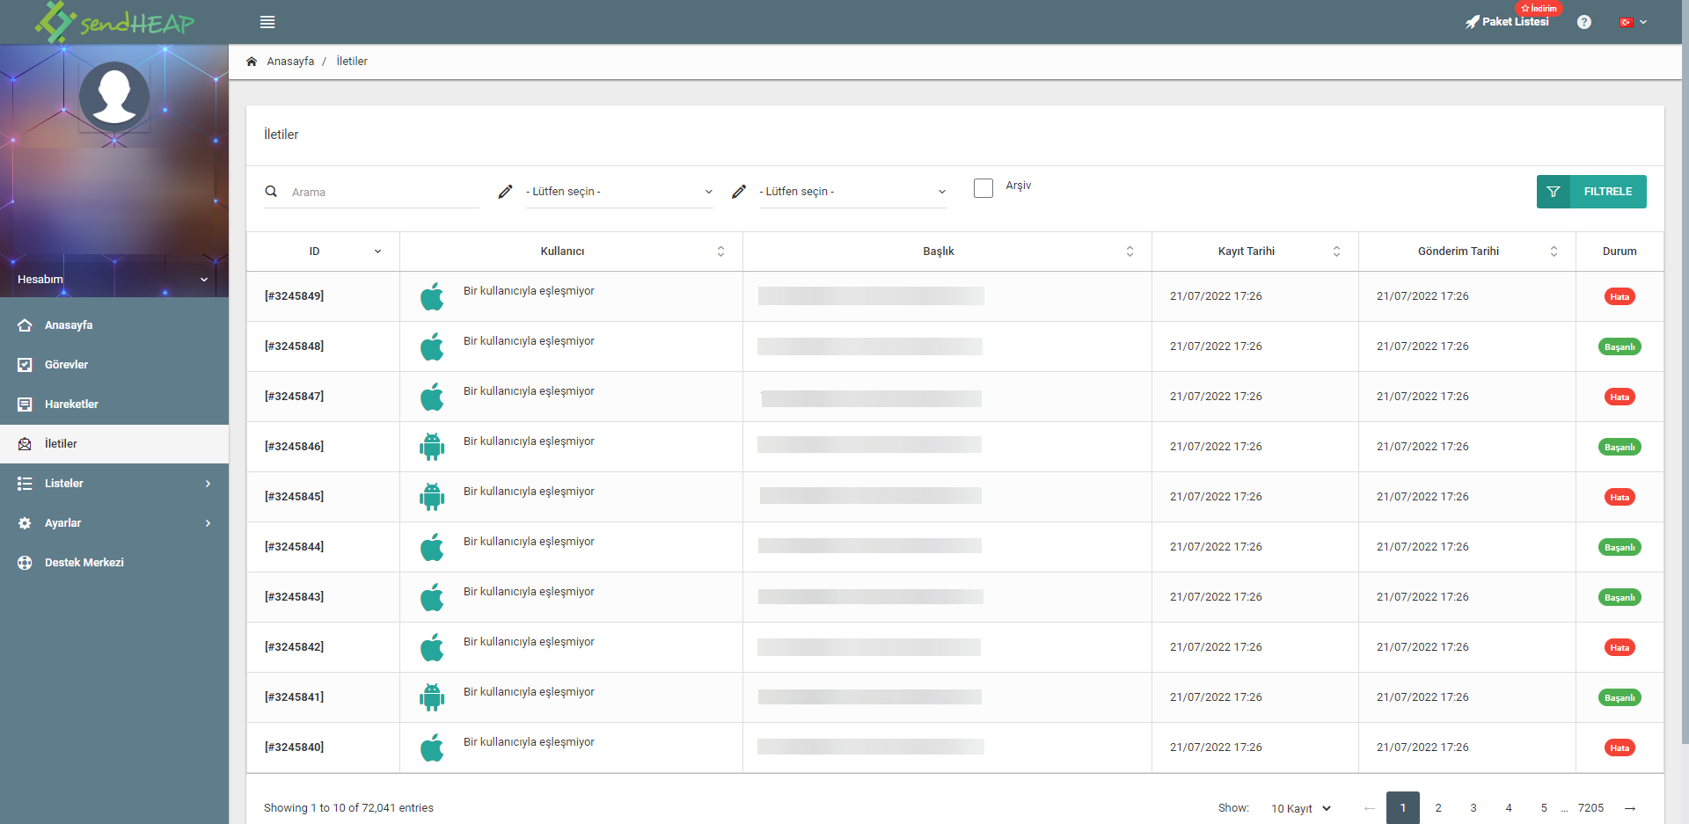Open message ID [#3245840]
This screenshot has width=1689, height=824.
pos(294,747)
